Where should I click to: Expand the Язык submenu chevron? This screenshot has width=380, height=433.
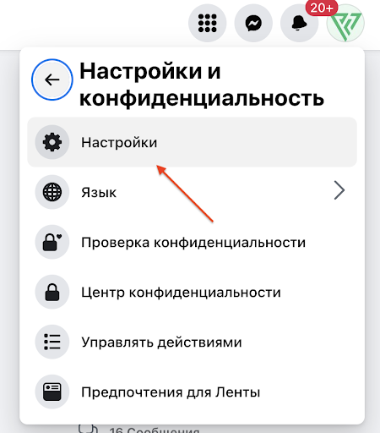(339, 190)
